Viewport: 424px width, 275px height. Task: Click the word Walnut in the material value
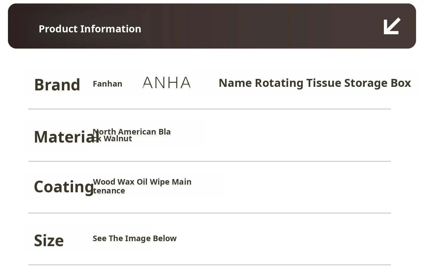(118, 139)
